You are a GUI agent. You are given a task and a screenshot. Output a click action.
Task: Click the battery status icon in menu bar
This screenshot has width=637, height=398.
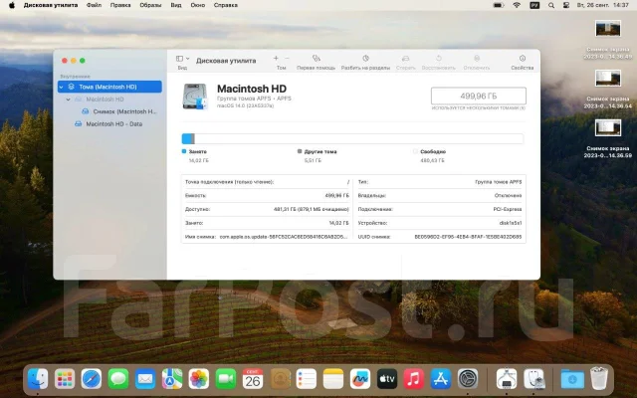point(499,5)
